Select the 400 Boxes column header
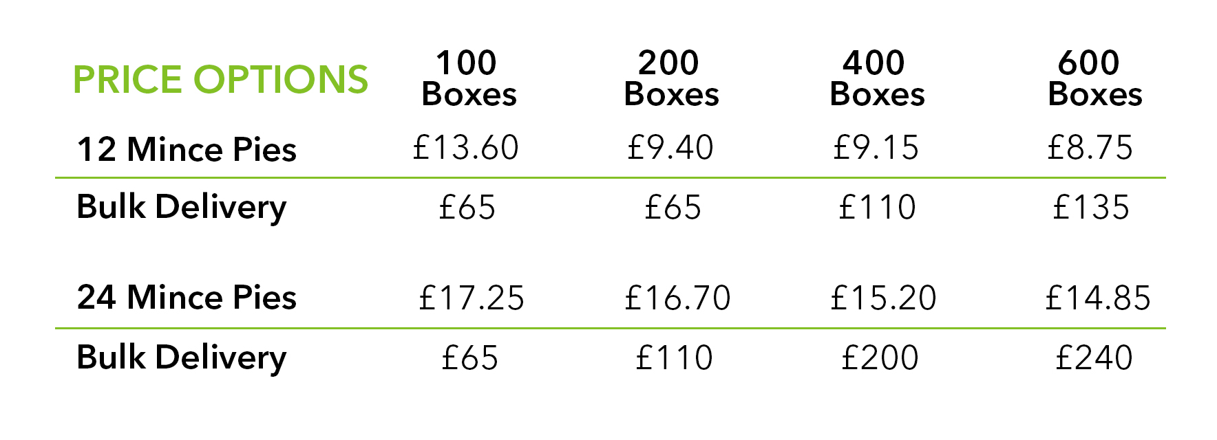Image resolution: width=1217 pixels, height=440 pixels. [x=877, y=78]
